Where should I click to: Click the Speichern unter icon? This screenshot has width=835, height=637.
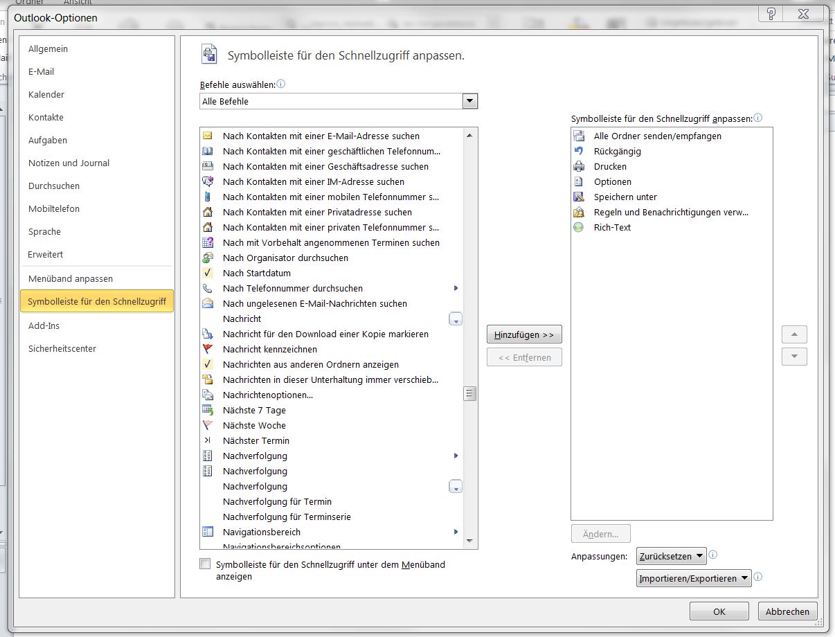pyautogui.click(x=579, y=197)
